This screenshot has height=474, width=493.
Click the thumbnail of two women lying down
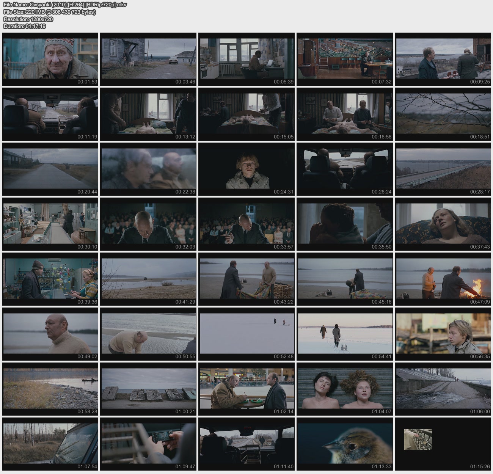click(x=345, y=389)
